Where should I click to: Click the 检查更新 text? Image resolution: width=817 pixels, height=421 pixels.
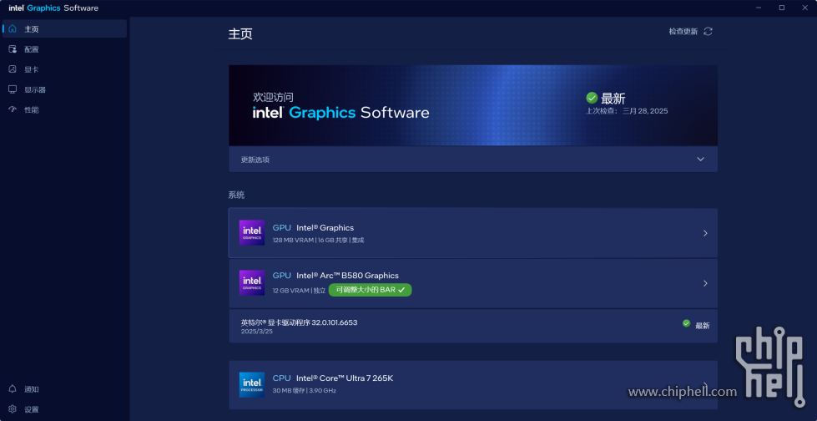pyautogui.click(x=683, y=31)
